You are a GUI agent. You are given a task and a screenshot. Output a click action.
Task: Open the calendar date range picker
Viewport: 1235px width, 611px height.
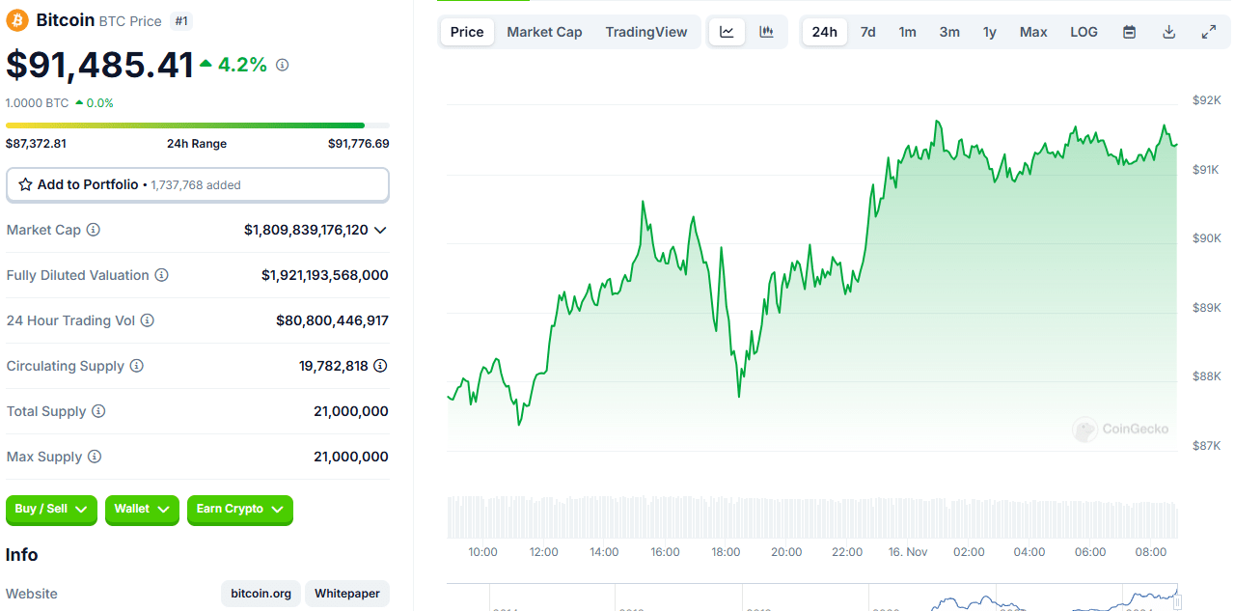point(1130,32)
